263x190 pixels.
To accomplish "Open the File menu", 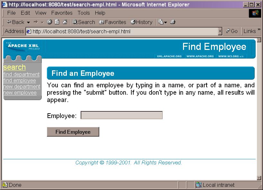I will pyautogui.click(x=11, y=13).
